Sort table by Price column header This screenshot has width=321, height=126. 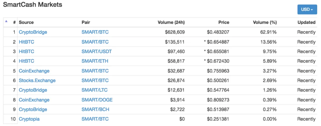pyautogui.click(x=224, y=22)
